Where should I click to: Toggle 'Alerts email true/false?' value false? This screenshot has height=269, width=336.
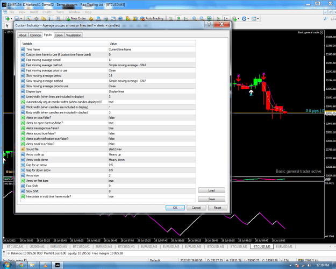coord(152,144)
